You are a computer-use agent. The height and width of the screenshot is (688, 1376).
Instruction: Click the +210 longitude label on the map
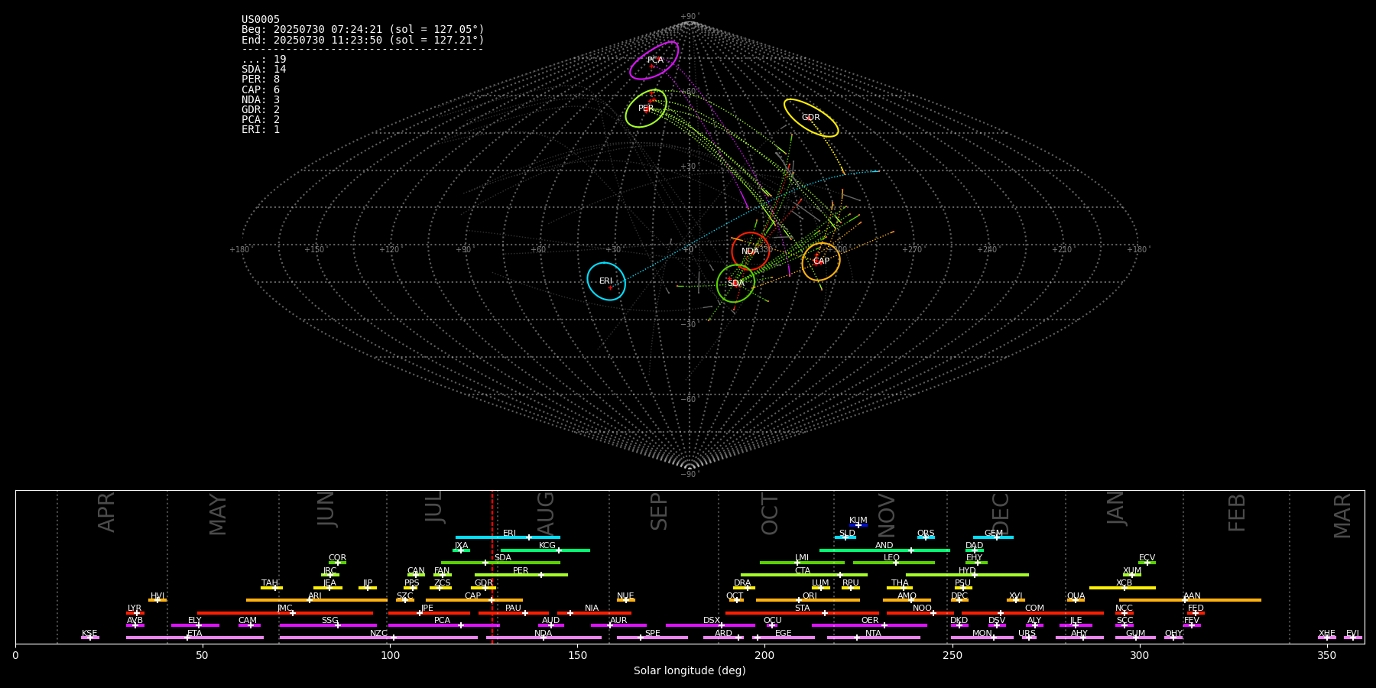point(1062,250)
